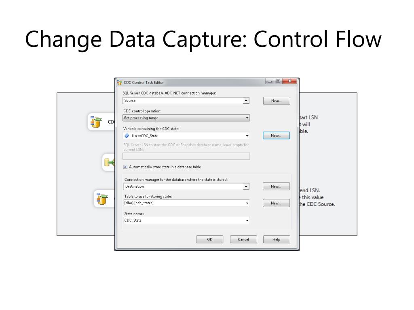The image size is (414, 310).
Task: Confirm the dialog with OK
Action: coord(210,239)
